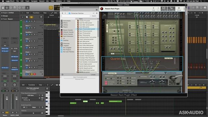208x117 pixels.
Task: Go forward in the Reason browser
Action: [x=65, y=13]
